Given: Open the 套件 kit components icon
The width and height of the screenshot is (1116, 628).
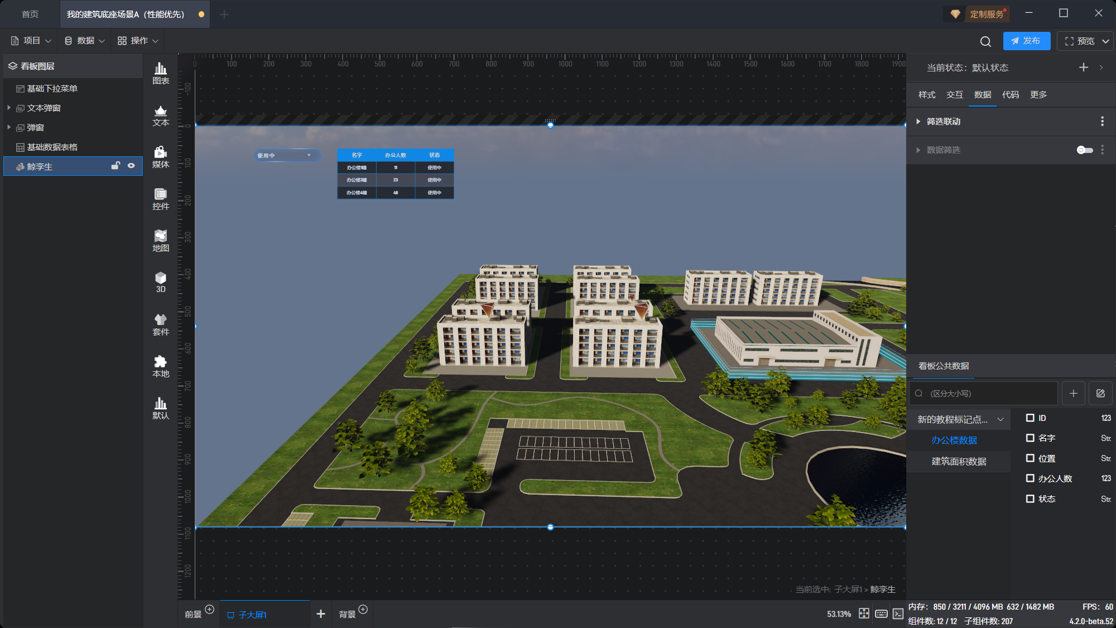Looking at the screenshot, I should 161,324.
